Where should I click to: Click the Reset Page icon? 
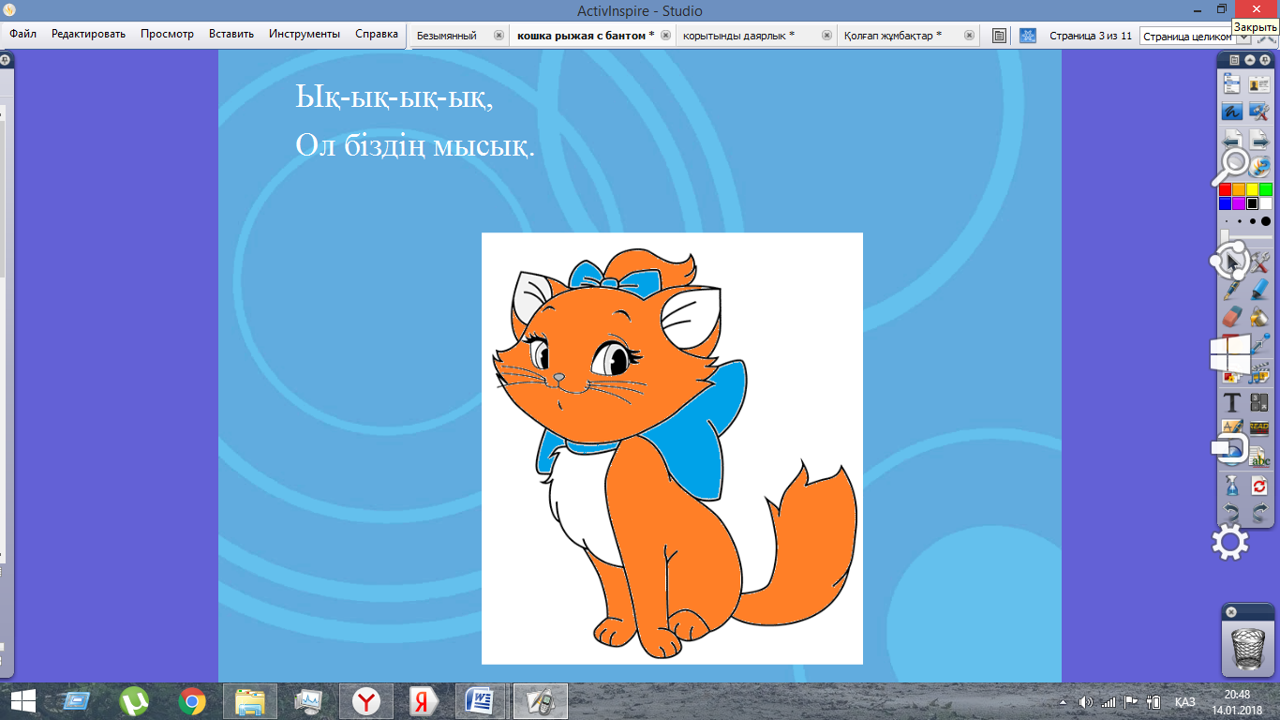coord(1259,486)
